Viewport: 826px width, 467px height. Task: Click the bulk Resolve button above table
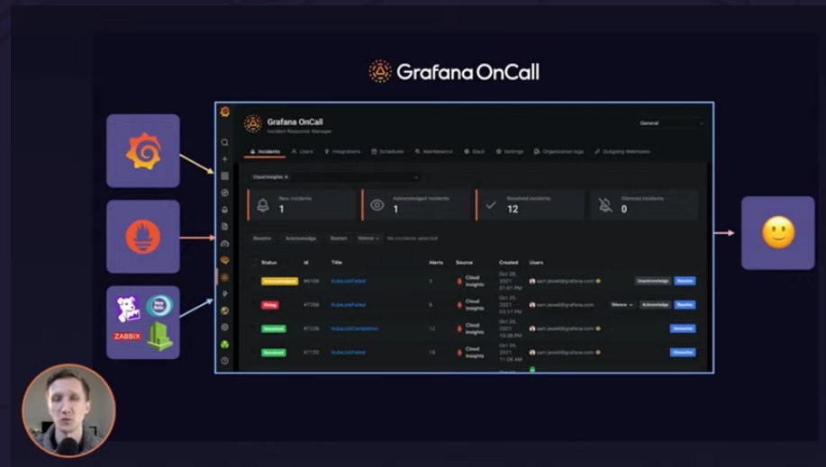coord(262,238)
